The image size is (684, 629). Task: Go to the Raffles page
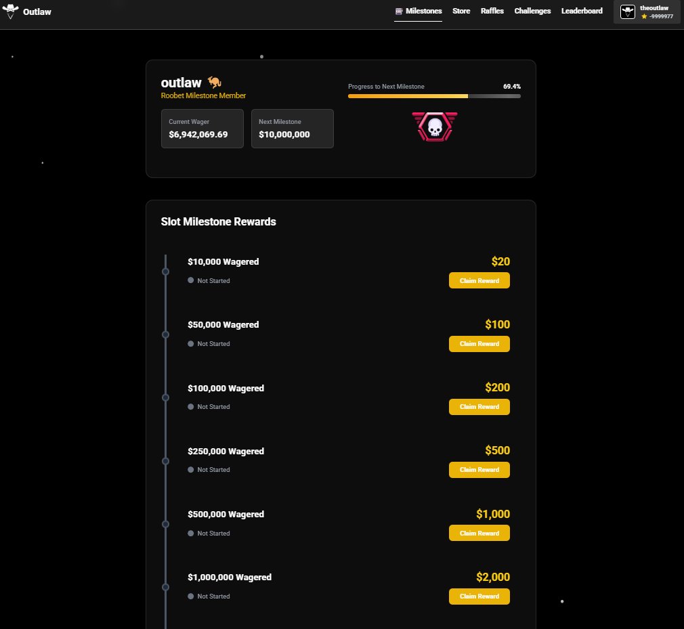pyautogui.click(x=492, y=11)
